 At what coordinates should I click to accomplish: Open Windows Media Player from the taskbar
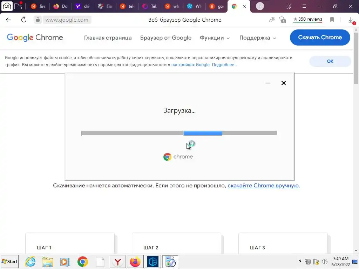65,262
